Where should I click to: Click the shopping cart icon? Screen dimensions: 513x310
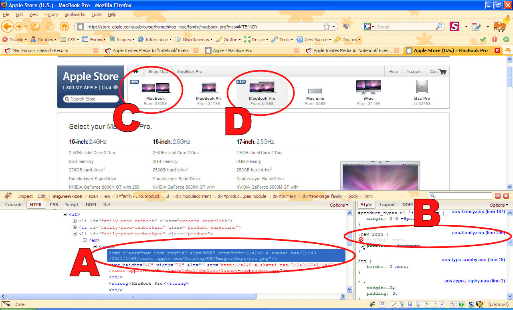[x=442, y=71]
